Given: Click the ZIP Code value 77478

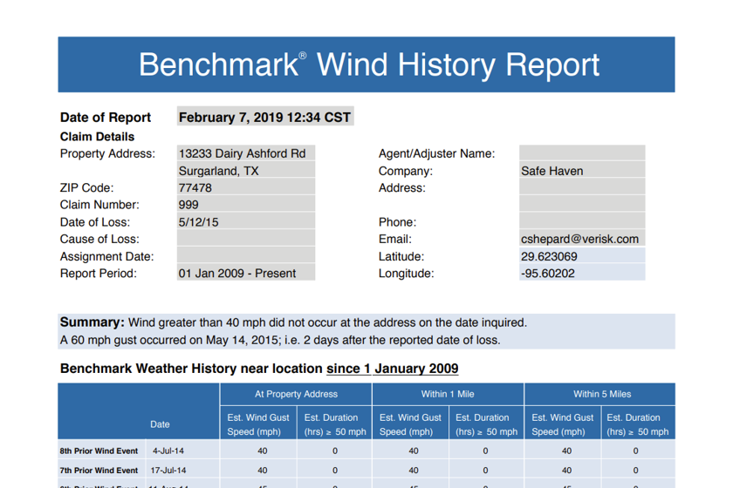Looking at the screenshot, I should point(246,187).
